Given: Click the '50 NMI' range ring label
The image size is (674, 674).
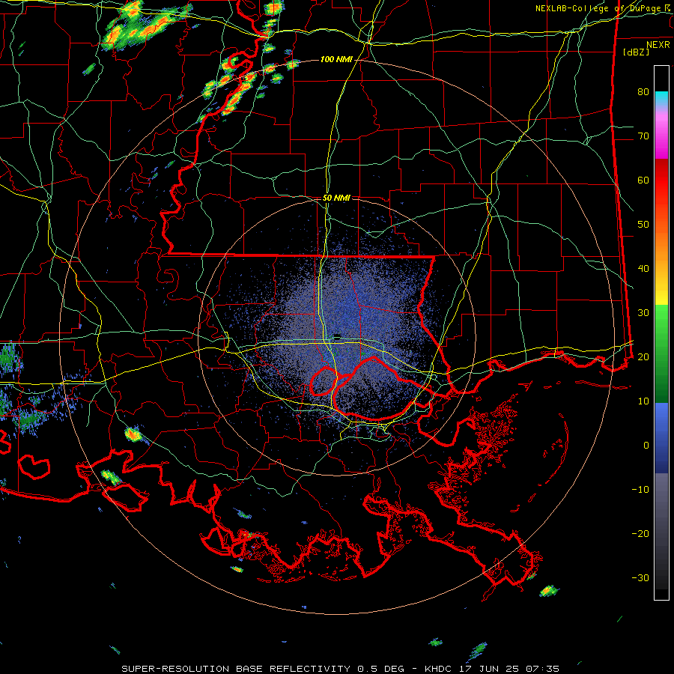Looking at the screenshot, I should point(336,198).
